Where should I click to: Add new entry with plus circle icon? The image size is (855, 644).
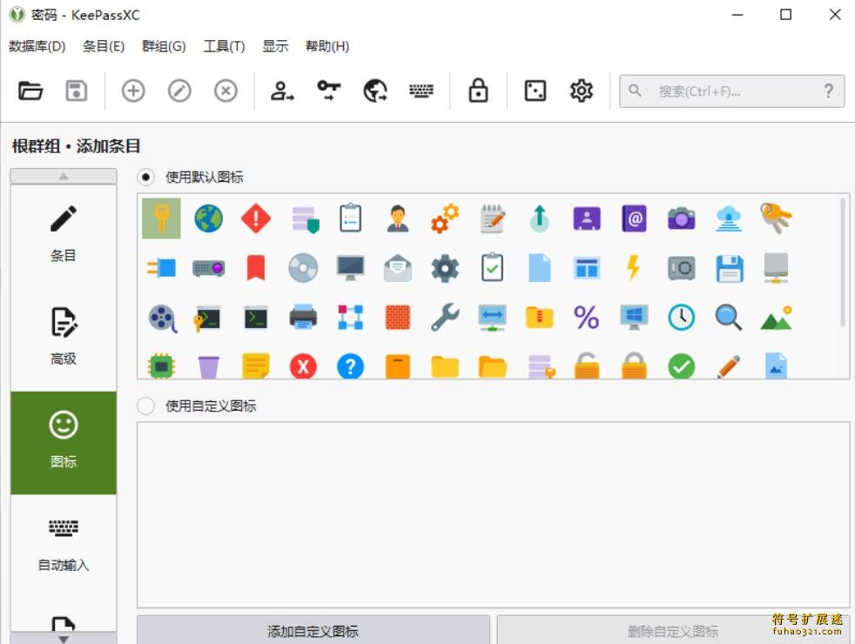(x=133, y=91)
